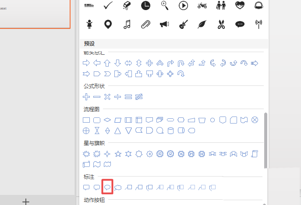Select the slide thumbnail in the left panel
The image size is (301, 205).
pyautogui.click(x=35, y=14)
